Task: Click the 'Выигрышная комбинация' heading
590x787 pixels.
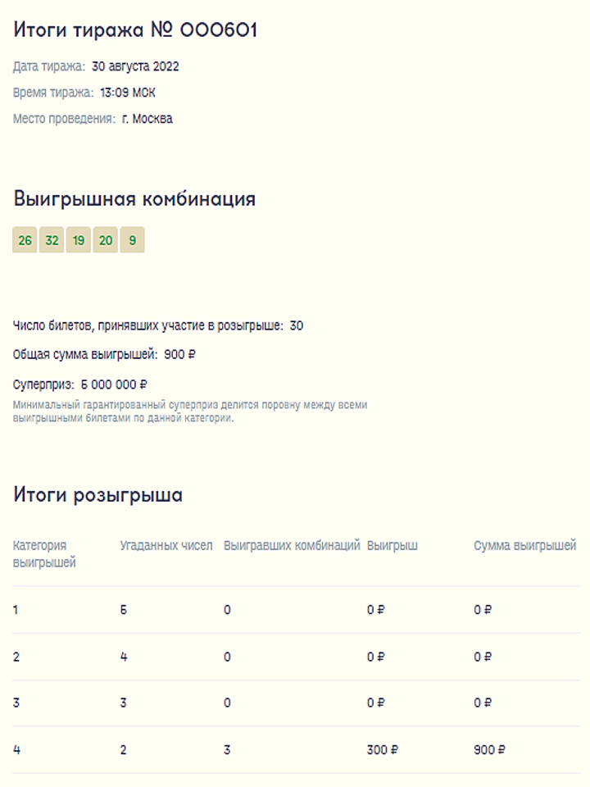Action: (x=134, y=199)
